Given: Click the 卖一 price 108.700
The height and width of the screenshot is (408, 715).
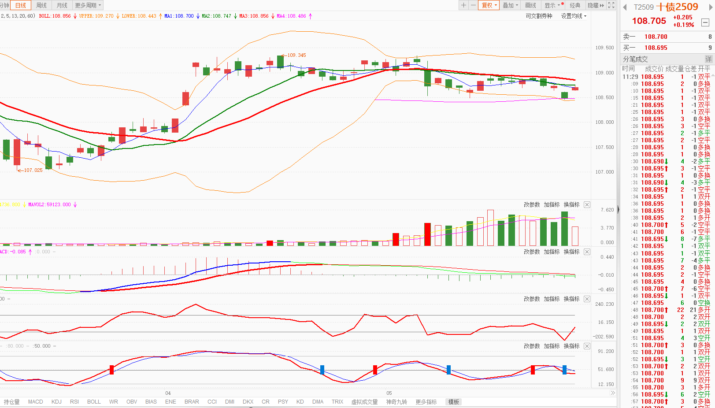Looking at the screenshot, I should coord(656,37).
